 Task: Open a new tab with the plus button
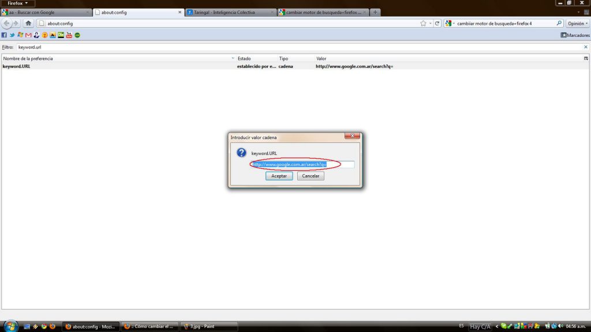375,12
